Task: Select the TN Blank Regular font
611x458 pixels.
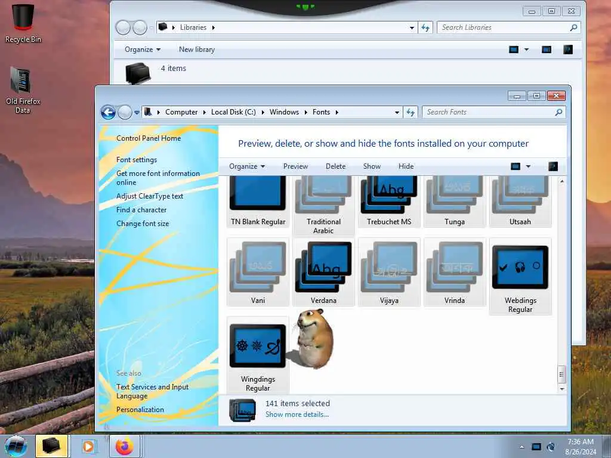Action: tap(258, 202)
